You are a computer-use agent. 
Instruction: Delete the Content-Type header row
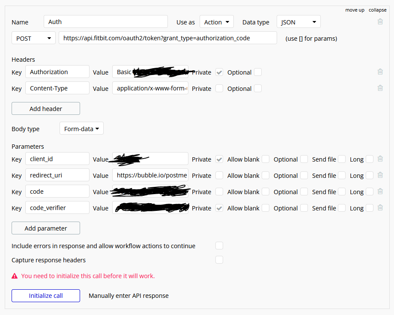(x=380, y=88)
